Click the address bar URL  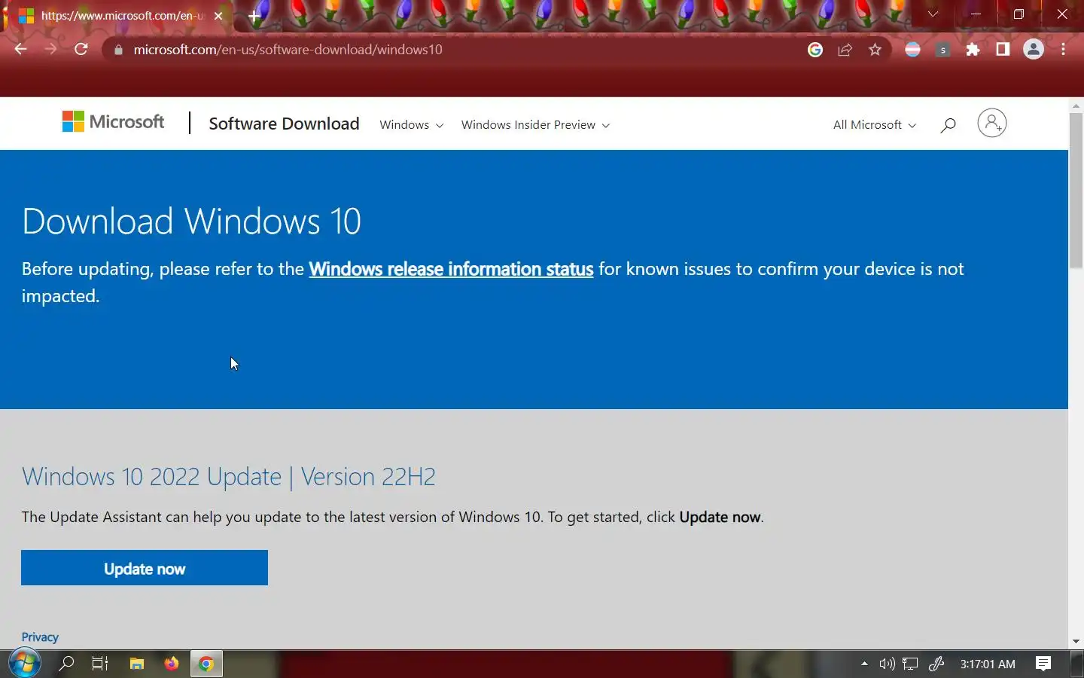click(x=288, y=50)
